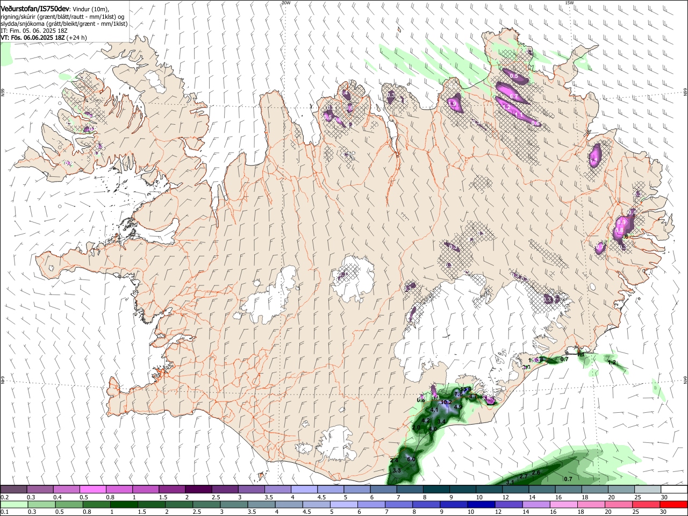Click the 1.9 snowfall value in the north
Viewport: 688px width, 516px height.
click(x=453, y=104)
